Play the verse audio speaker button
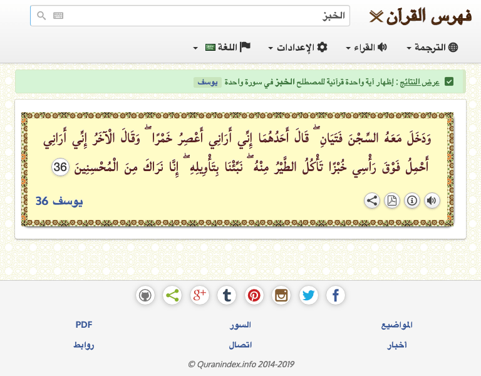481x376 pixels. [432, 201]
